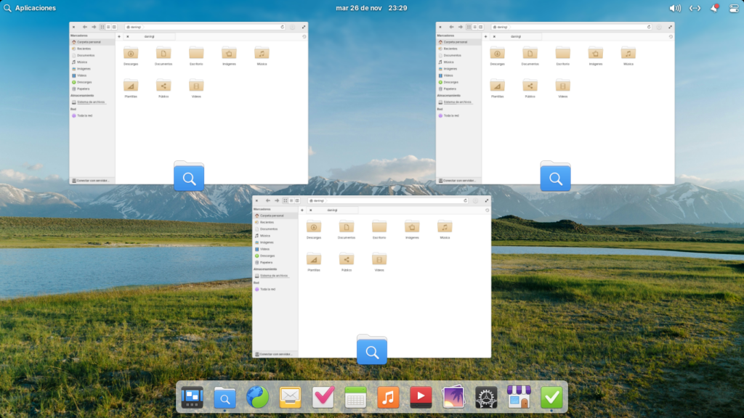The width and height of the screenshot is (744, 418).
Task: Open the network indicator in top panel
Action: point(695,8)
